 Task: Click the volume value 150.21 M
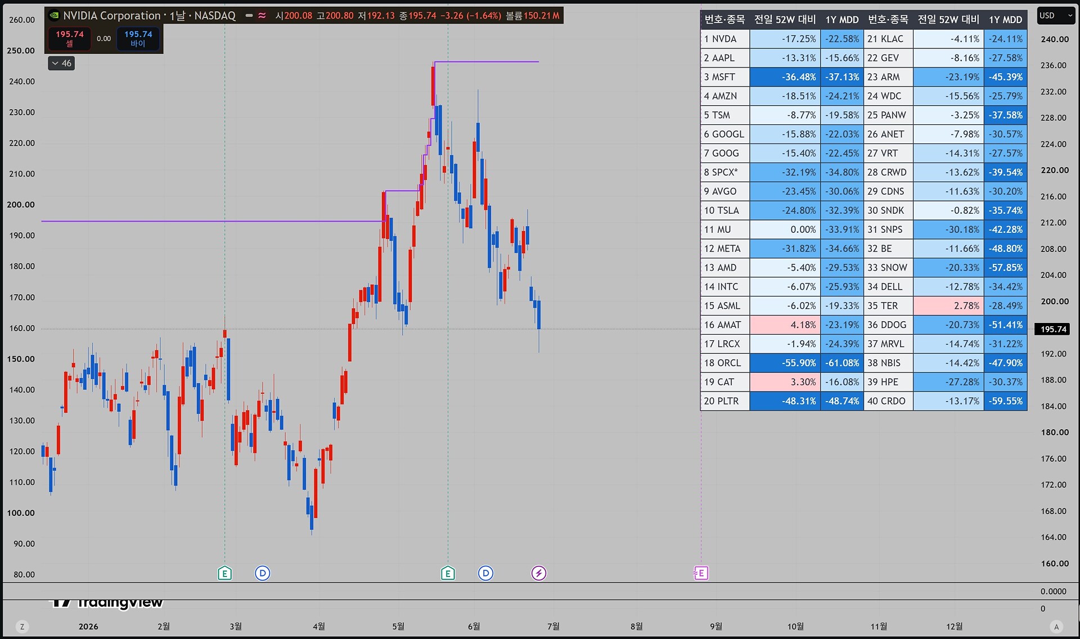point(542,16)
